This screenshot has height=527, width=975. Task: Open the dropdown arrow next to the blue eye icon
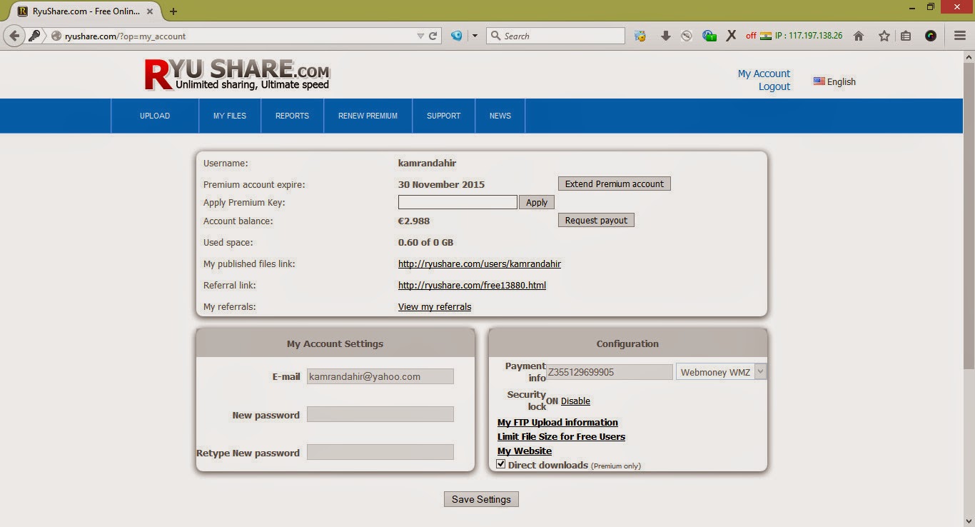pyautogui.click(x=474, y=36)
